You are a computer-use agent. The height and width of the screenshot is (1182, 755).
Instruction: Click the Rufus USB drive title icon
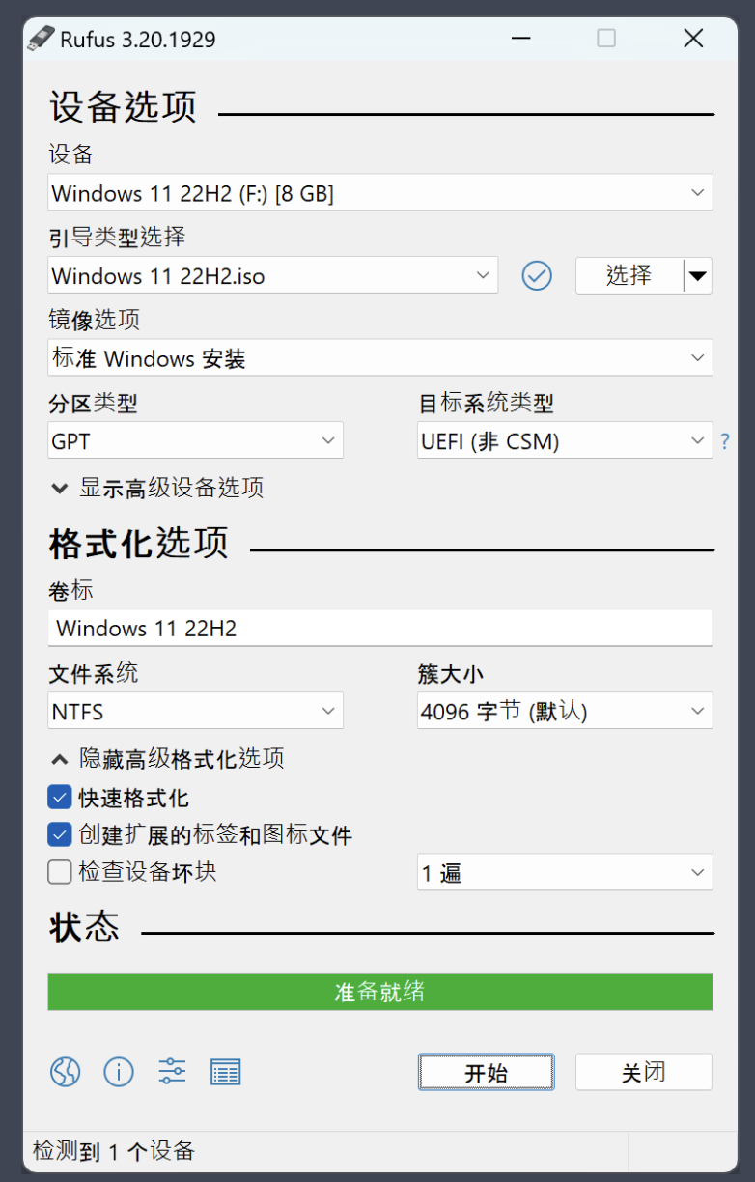tap(41, 39)
